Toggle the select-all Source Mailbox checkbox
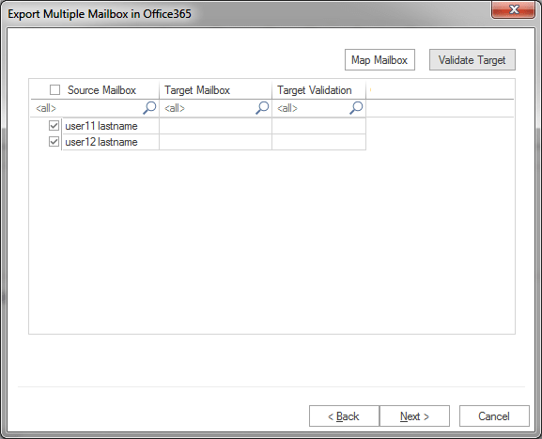The width and height of the screenshot is (542, 439). (54, 90)
